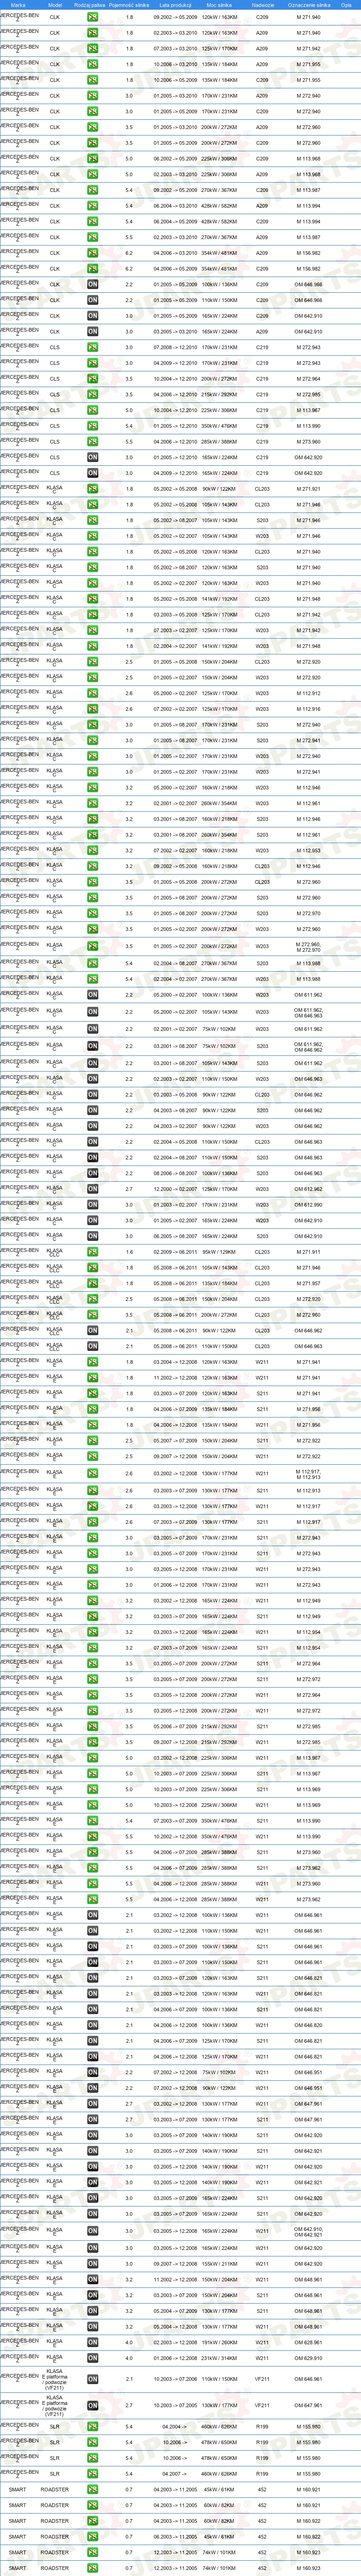The image size is (361, 2576).
Task: Click petrol icon in CLS M 273.960 row
Action: pos(92,441)
